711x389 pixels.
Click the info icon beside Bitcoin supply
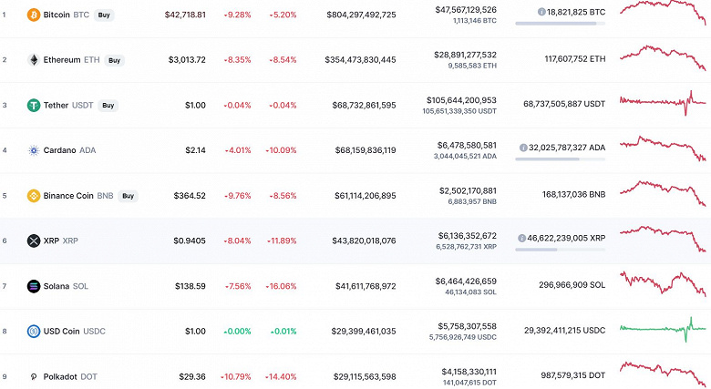541,12
